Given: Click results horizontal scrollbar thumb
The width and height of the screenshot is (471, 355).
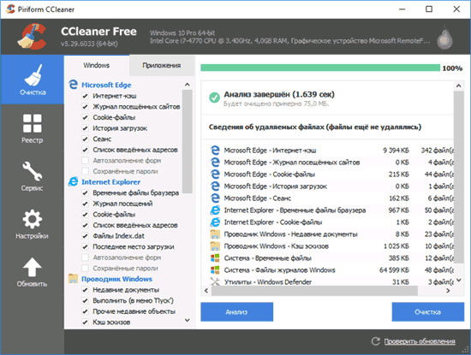Looking at the screenshot, I should [x=314, y=291].
